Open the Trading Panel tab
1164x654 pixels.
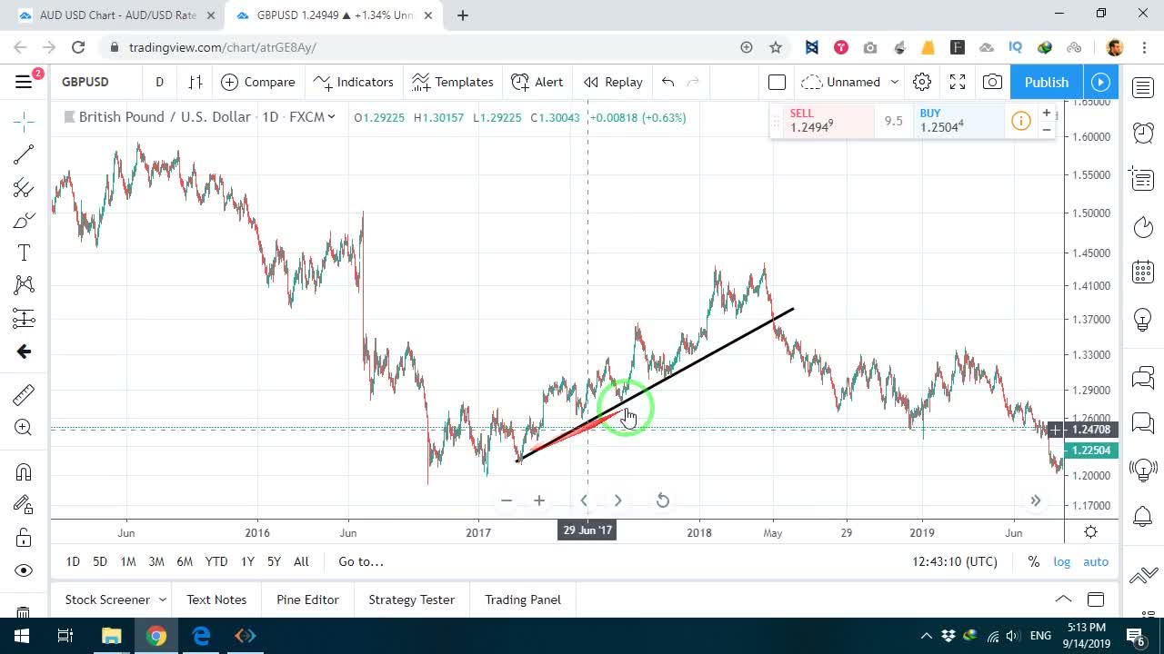[523, 599]
